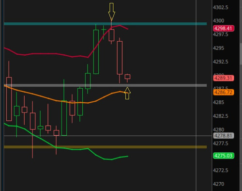Click the 4280 axis price label
Image resolution: width=242 pixels, height=191 pixels.
(218, 129)
